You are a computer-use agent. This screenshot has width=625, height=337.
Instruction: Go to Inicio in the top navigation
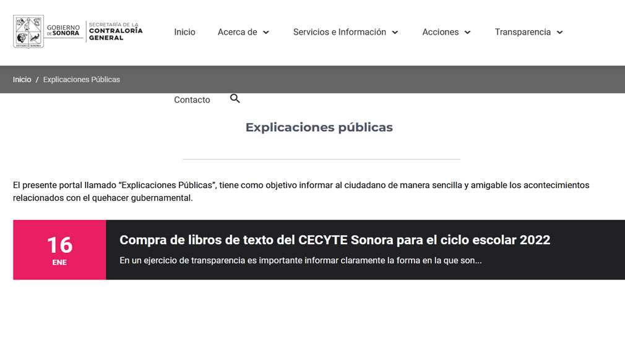point(184,32)
